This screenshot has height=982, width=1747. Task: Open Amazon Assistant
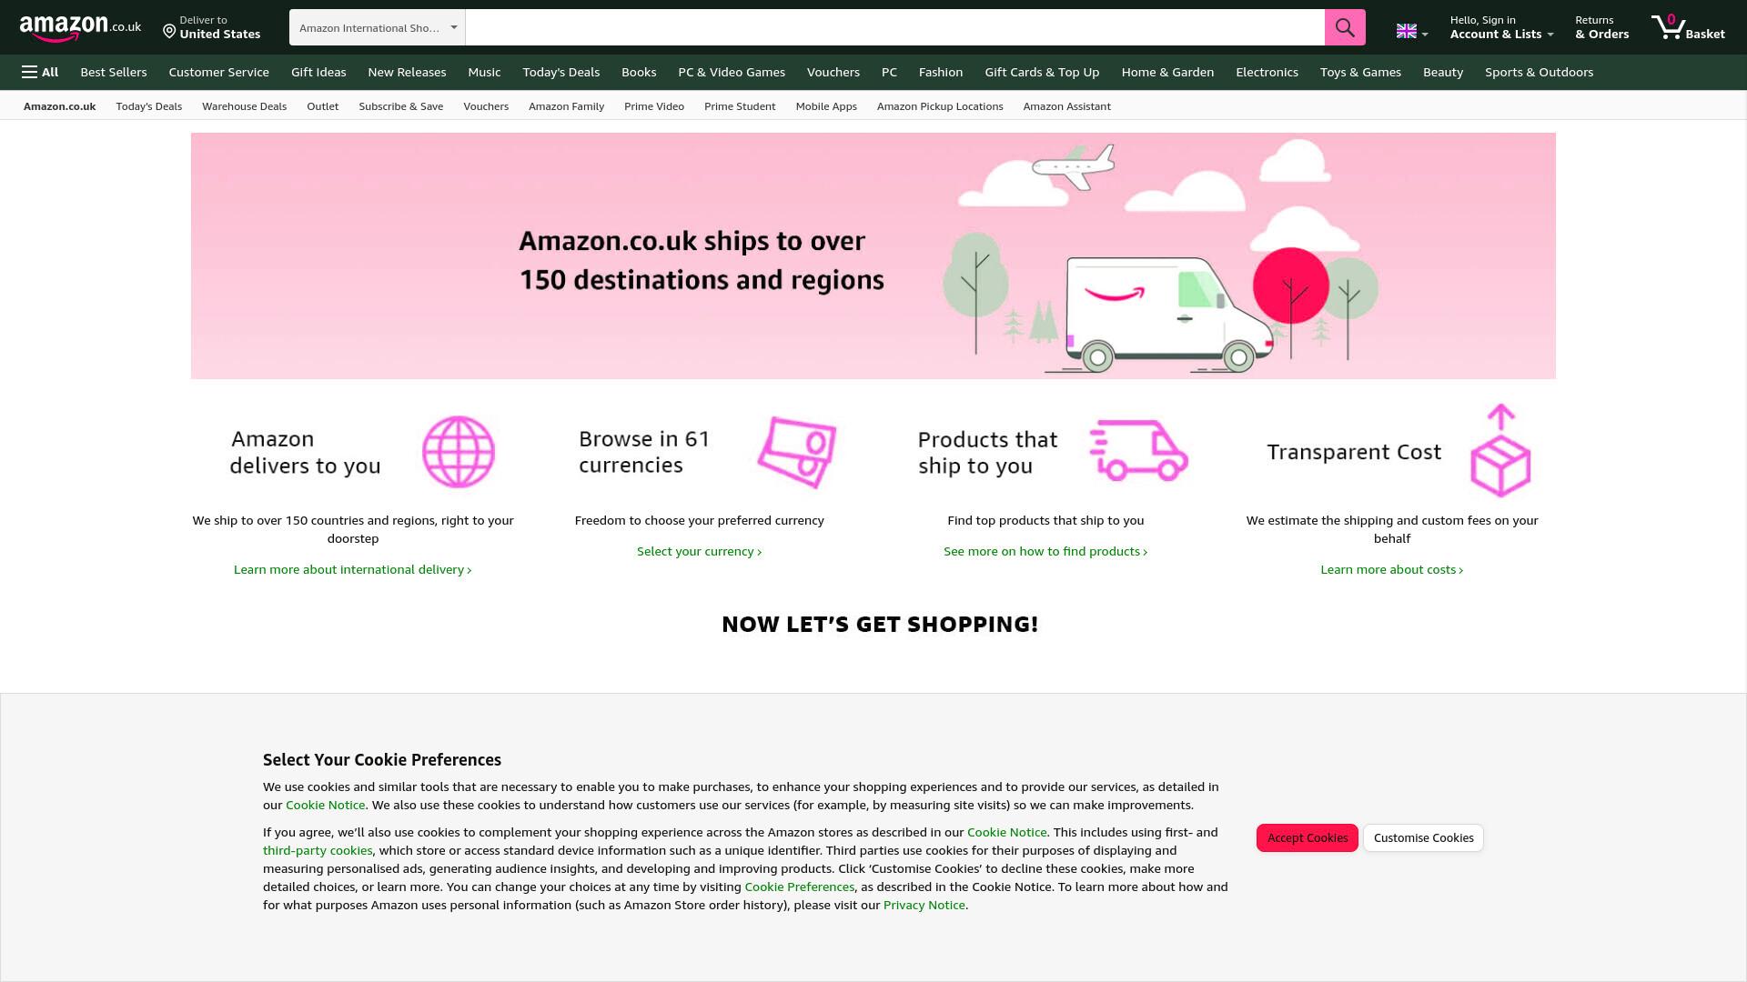pyautogui.click(x=1066, y=106)
